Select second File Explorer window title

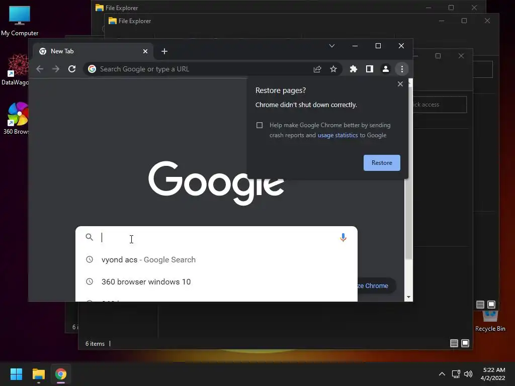pos(135,21)
